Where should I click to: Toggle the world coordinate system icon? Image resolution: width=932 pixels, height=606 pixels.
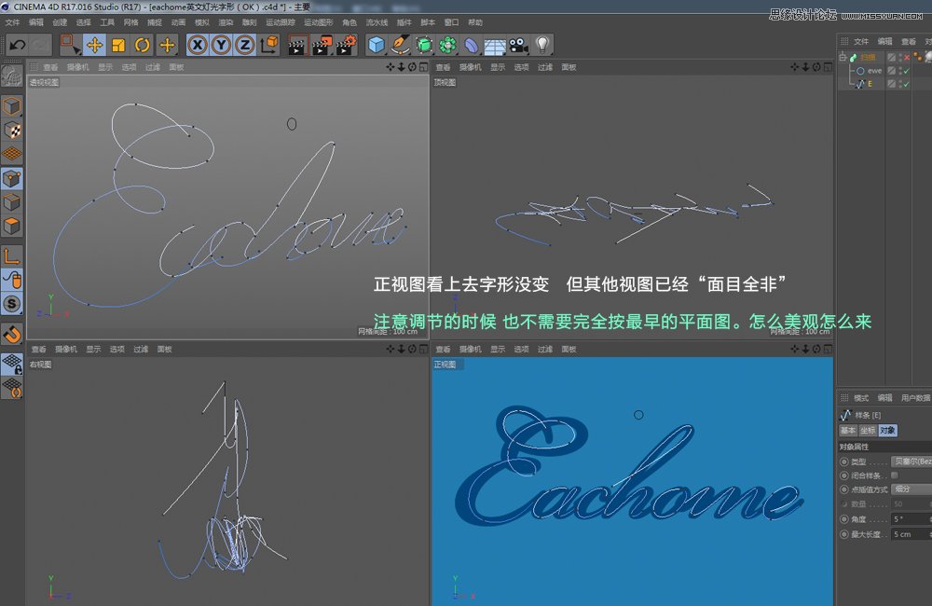tap(269, 45)
